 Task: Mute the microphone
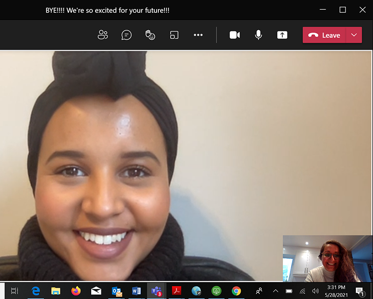coord(258,35)
